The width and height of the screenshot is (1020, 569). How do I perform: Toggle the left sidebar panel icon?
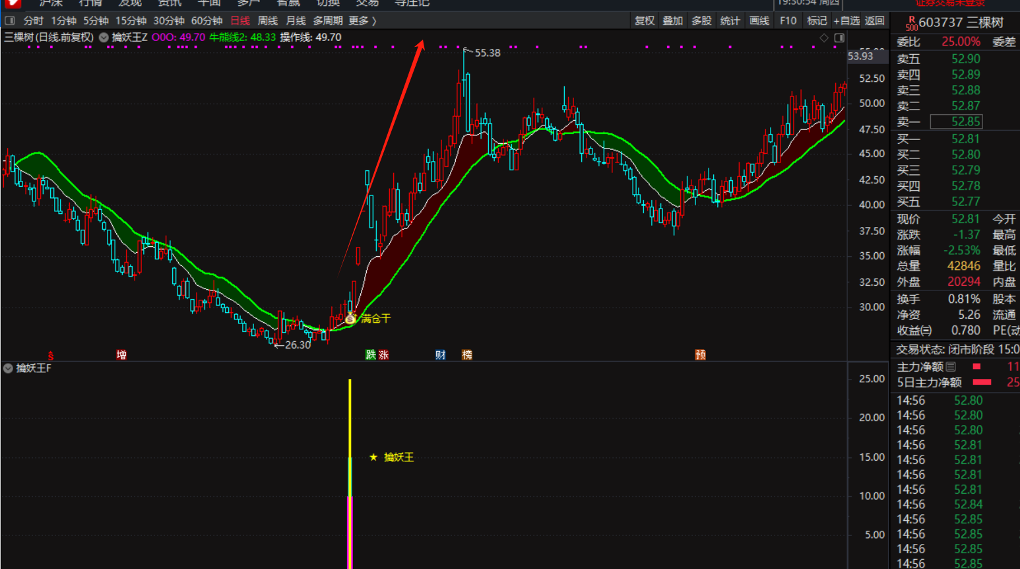(10, 20)
